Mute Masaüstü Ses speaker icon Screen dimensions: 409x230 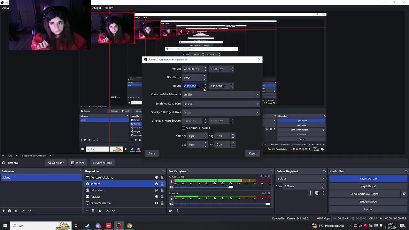(x=171, y=187)
